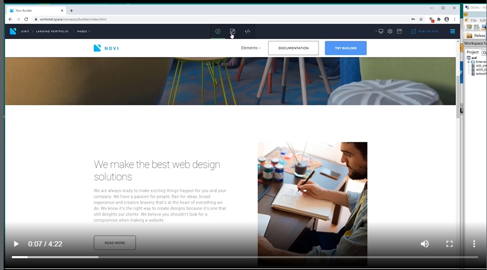
Task: Click the scrollbar up arrow in builder
Action: [x=458, y=41]
